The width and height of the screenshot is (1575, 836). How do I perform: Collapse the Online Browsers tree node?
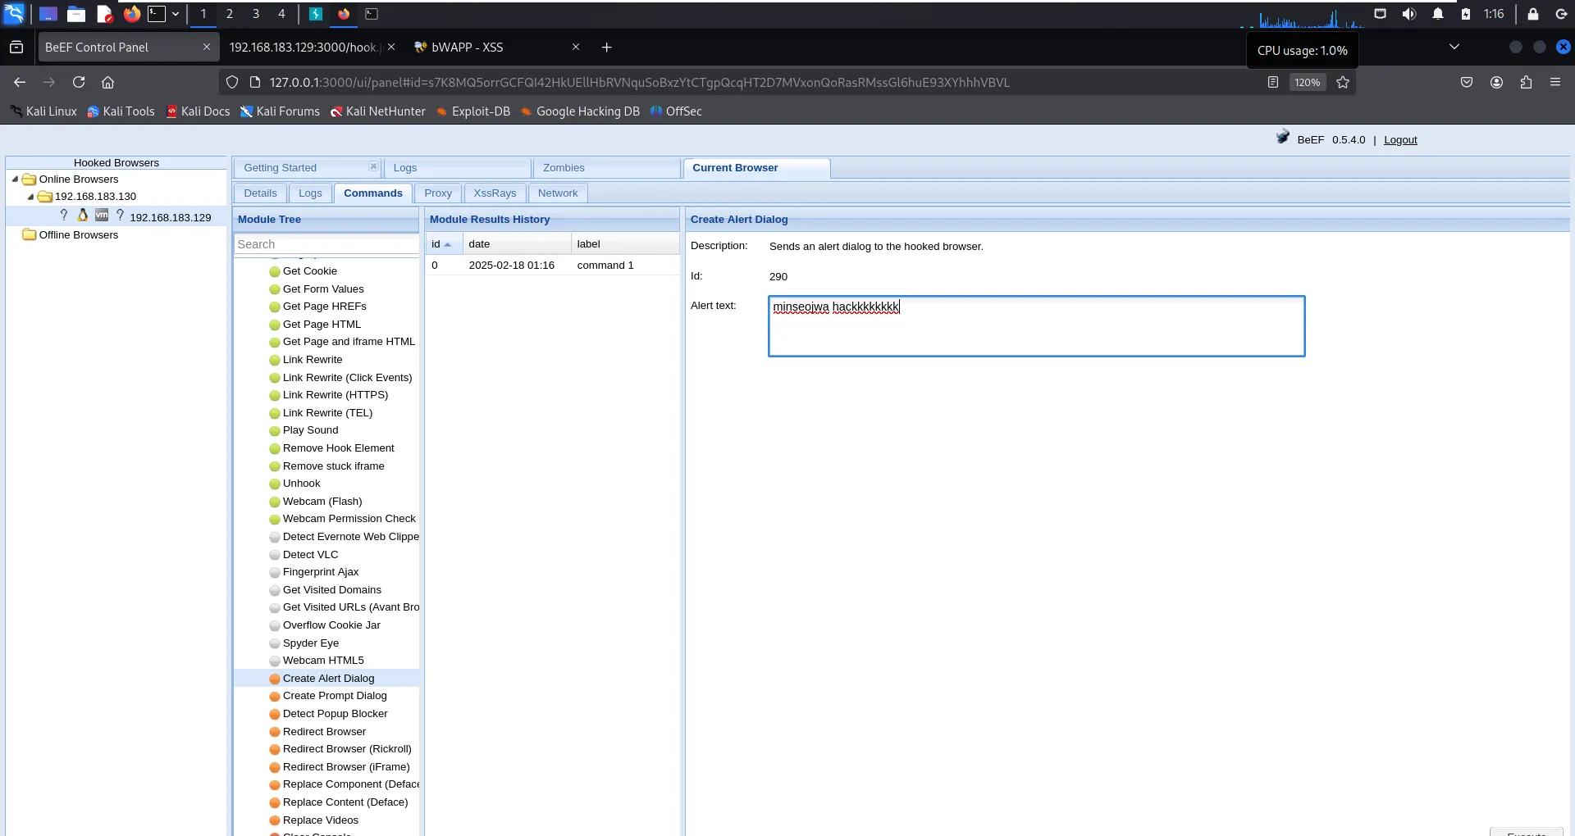pyautogui.click(x=15, y=179)
